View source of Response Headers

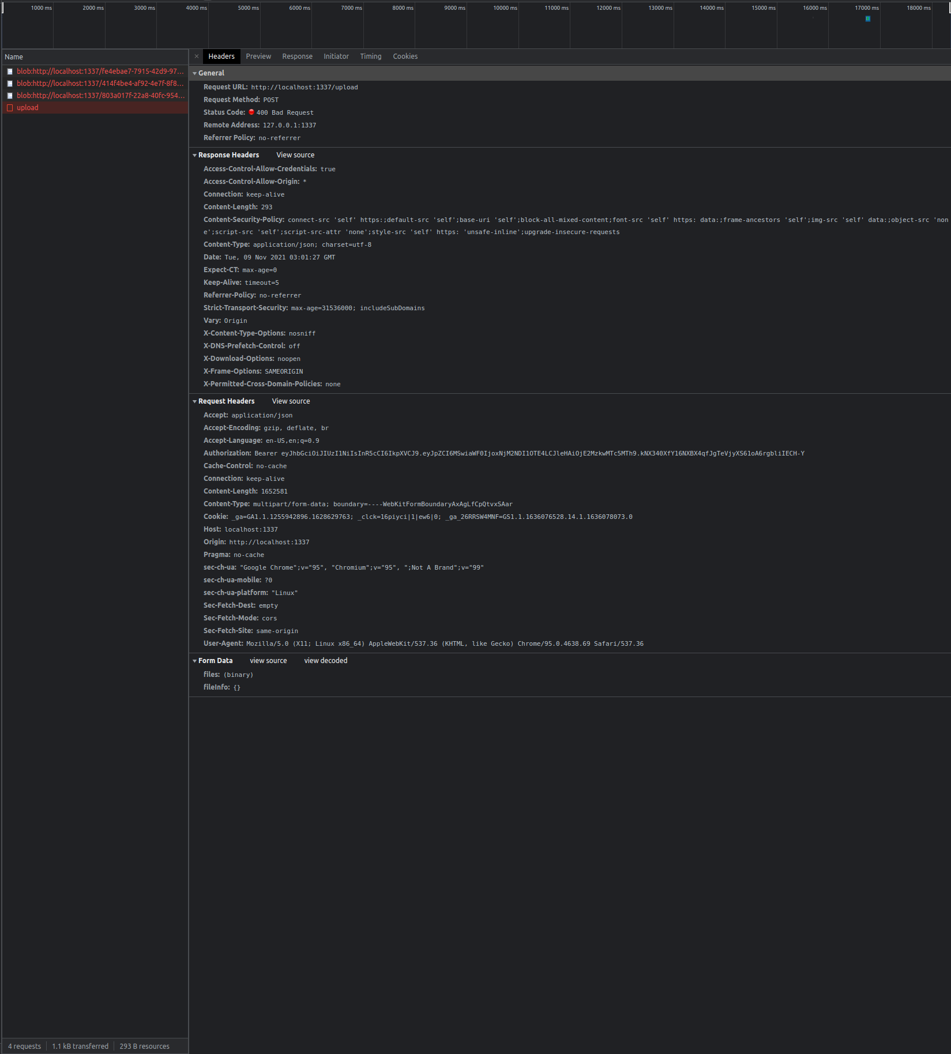click(x=295, y=155)
